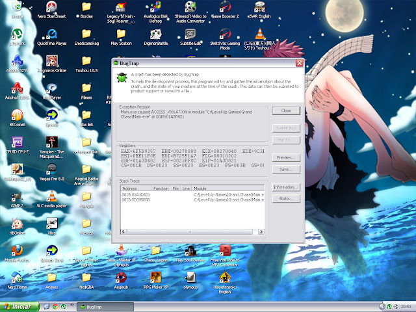The height and width of the screenshot is (312, 416).
Task: Click the State... button
Action: [x=286, y=199]
